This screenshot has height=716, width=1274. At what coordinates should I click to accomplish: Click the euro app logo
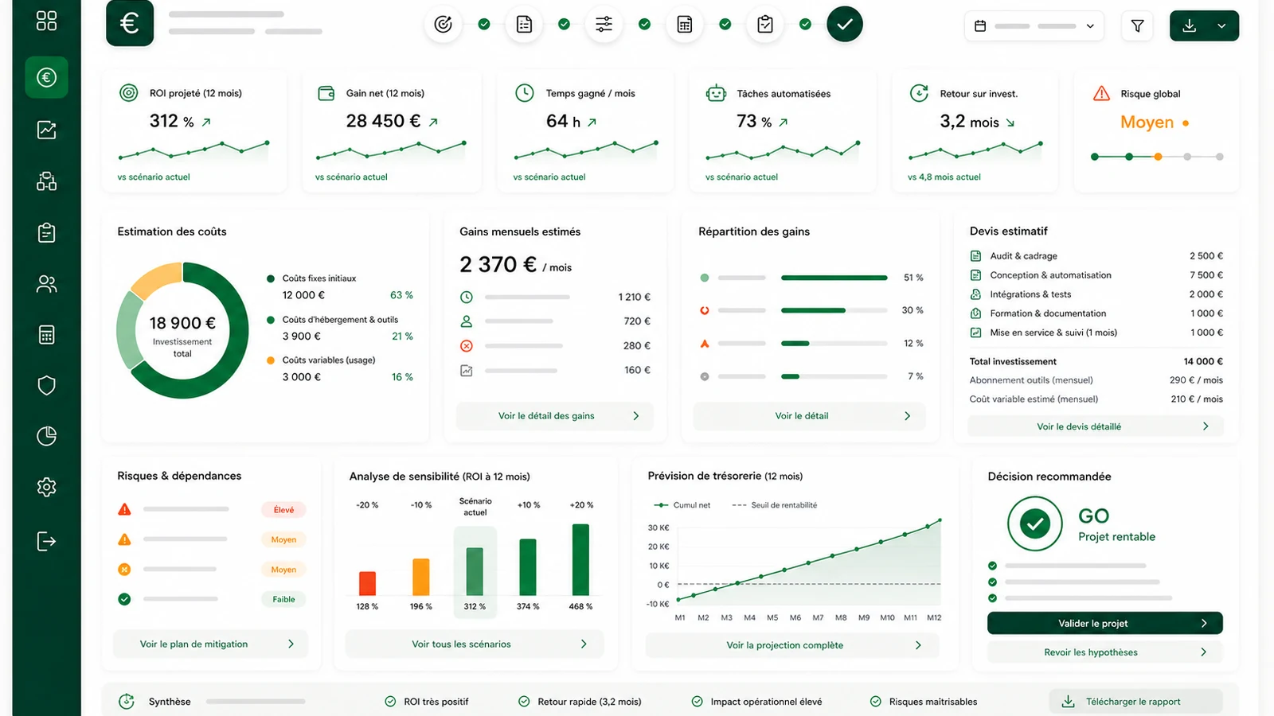[130, 23]
